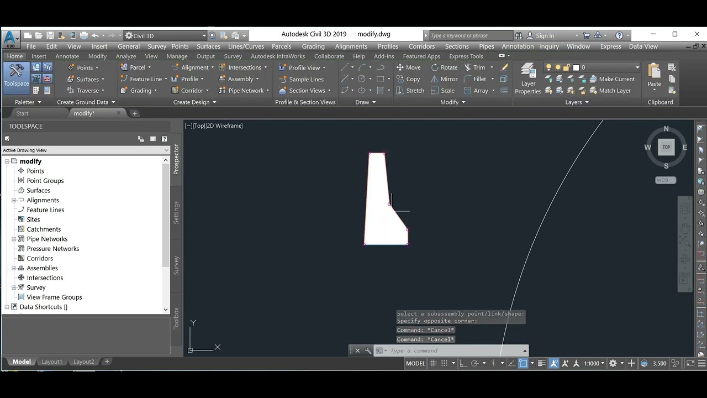Select the Copy tool
707x398 pixels.
coord(408,79)
